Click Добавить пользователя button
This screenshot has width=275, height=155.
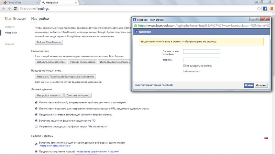[51, 62]
